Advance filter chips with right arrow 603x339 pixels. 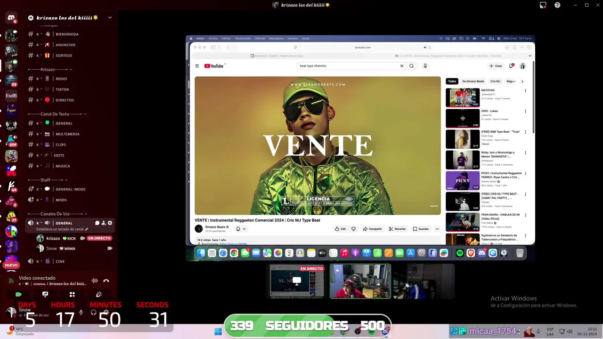[x=522, y=81]
